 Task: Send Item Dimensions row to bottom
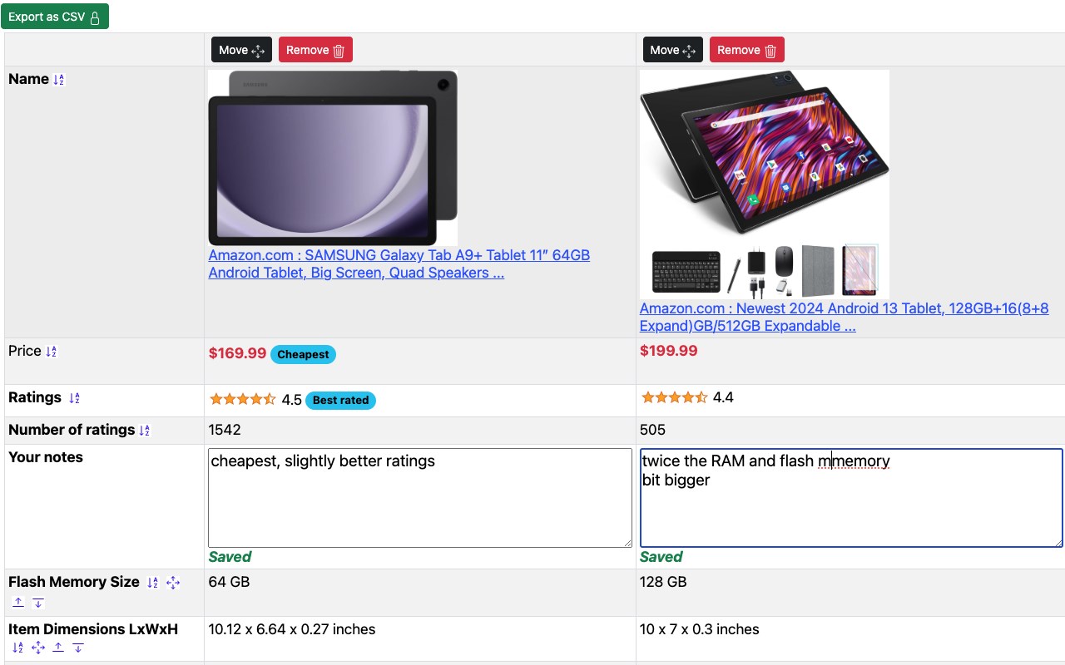(78, 648)
